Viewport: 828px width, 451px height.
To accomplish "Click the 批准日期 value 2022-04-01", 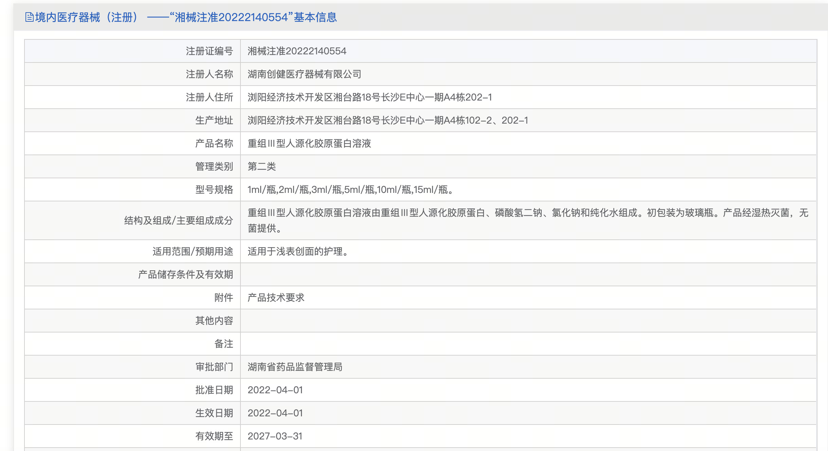I will (275, 390).
